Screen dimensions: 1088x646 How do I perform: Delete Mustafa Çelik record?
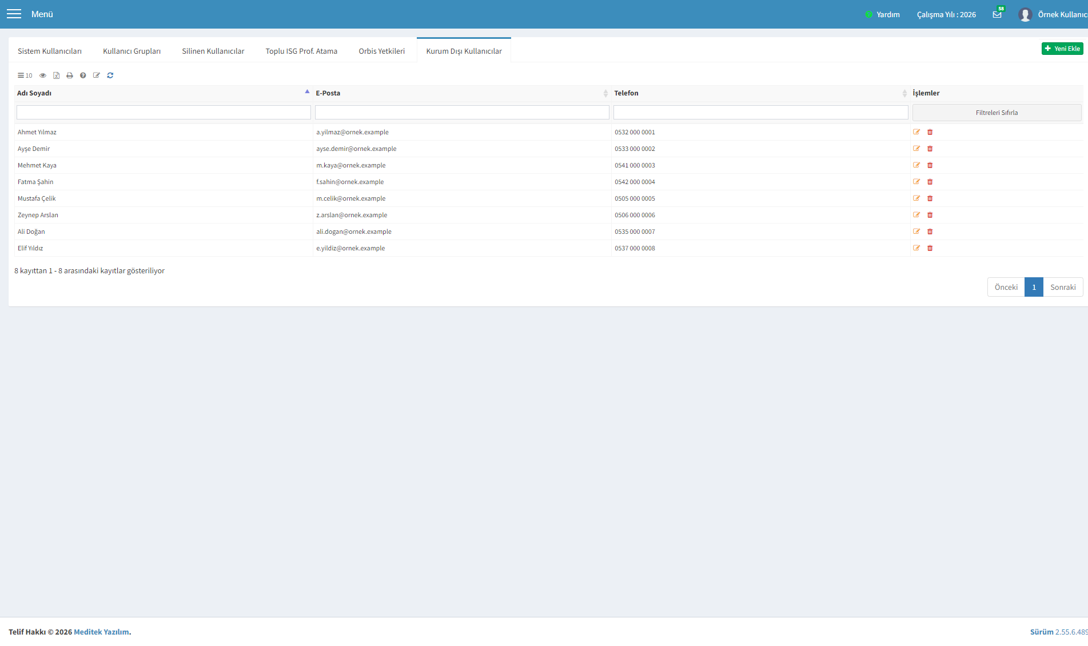click(930, 198)
